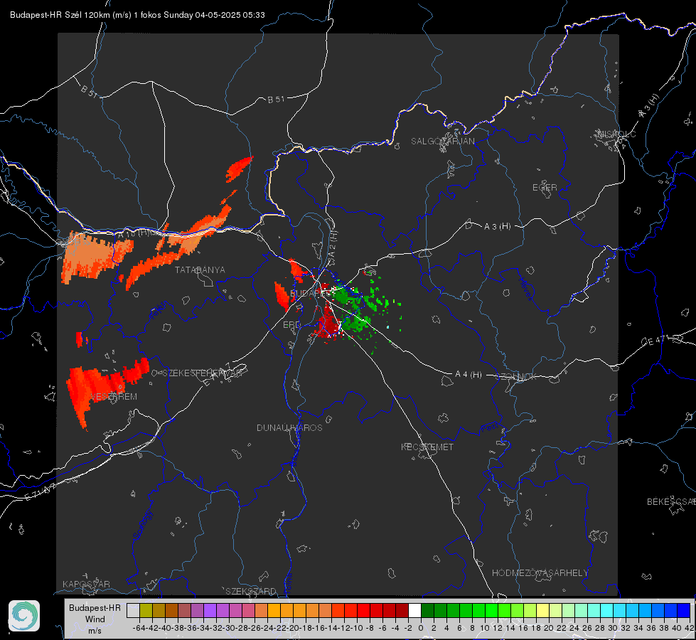Click the SALGOTARJAN city label
The image size is (696, 640).
point(442,142)
